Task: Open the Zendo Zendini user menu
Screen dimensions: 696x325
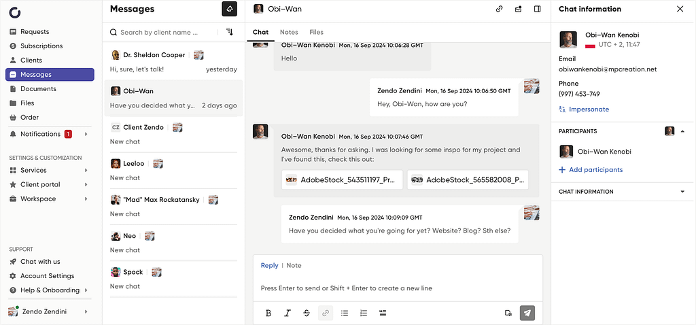Action: click(50, 311)
